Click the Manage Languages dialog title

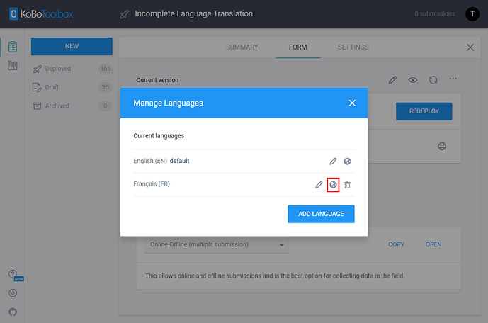pos(168,103)
